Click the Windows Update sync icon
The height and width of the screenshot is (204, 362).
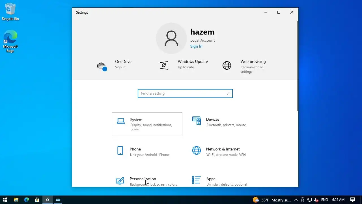click(x=164, y=65)
